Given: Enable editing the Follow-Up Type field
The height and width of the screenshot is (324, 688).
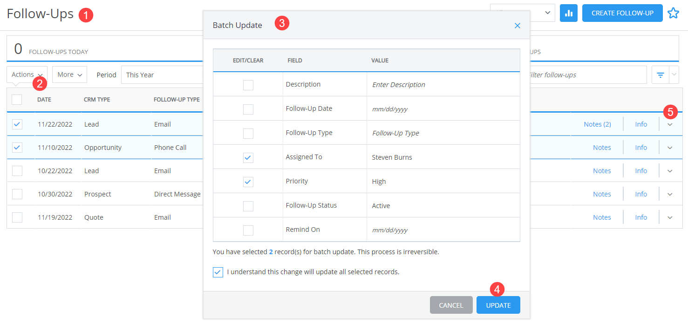Looking at the screenshot, I should point(248,133).
